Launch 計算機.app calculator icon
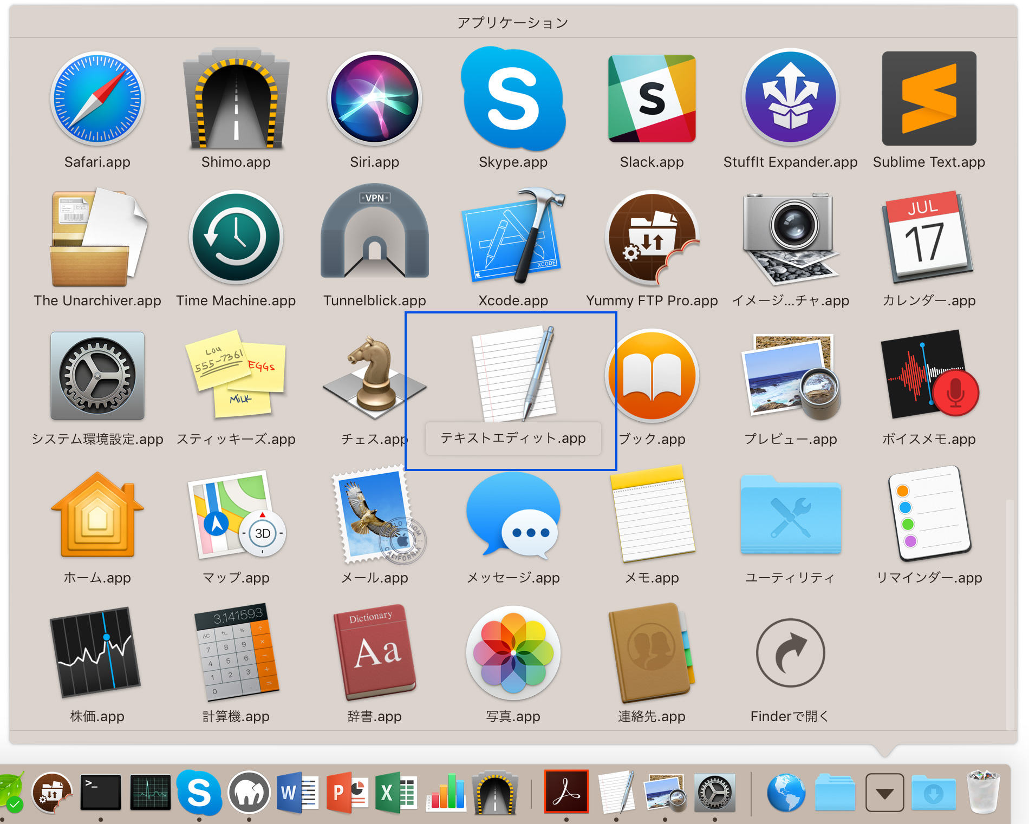 [236, 652]
